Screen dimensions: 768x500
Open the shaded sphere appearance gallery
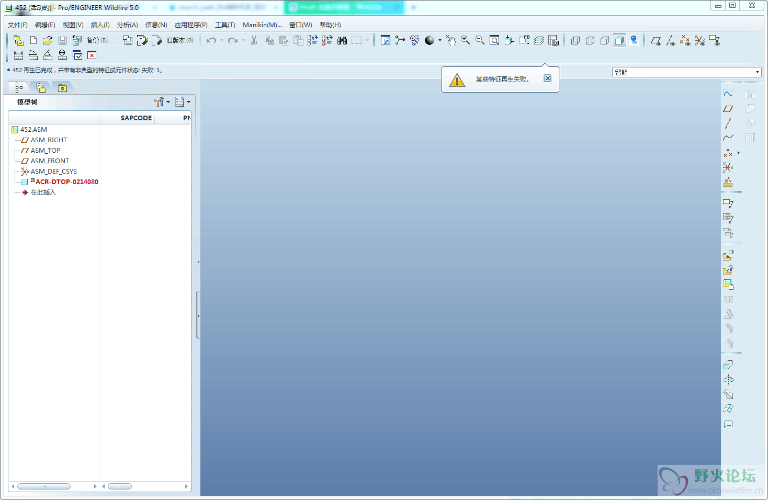coord(430,40)
